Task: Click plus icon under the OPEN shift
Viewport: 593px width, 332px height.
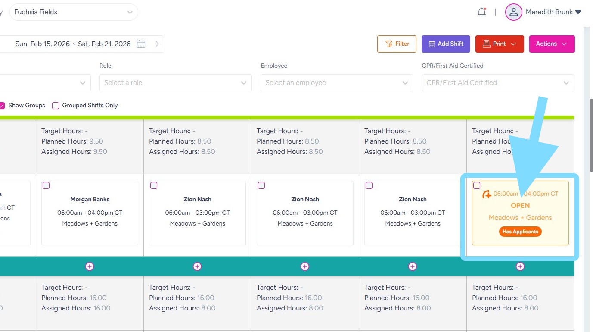Action: click(x=520, y=266)
